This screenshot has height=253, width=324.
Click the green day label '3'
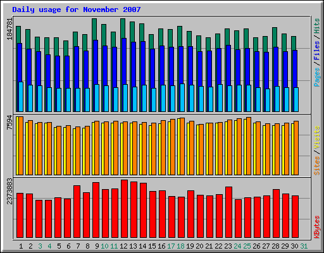point(40,246)
